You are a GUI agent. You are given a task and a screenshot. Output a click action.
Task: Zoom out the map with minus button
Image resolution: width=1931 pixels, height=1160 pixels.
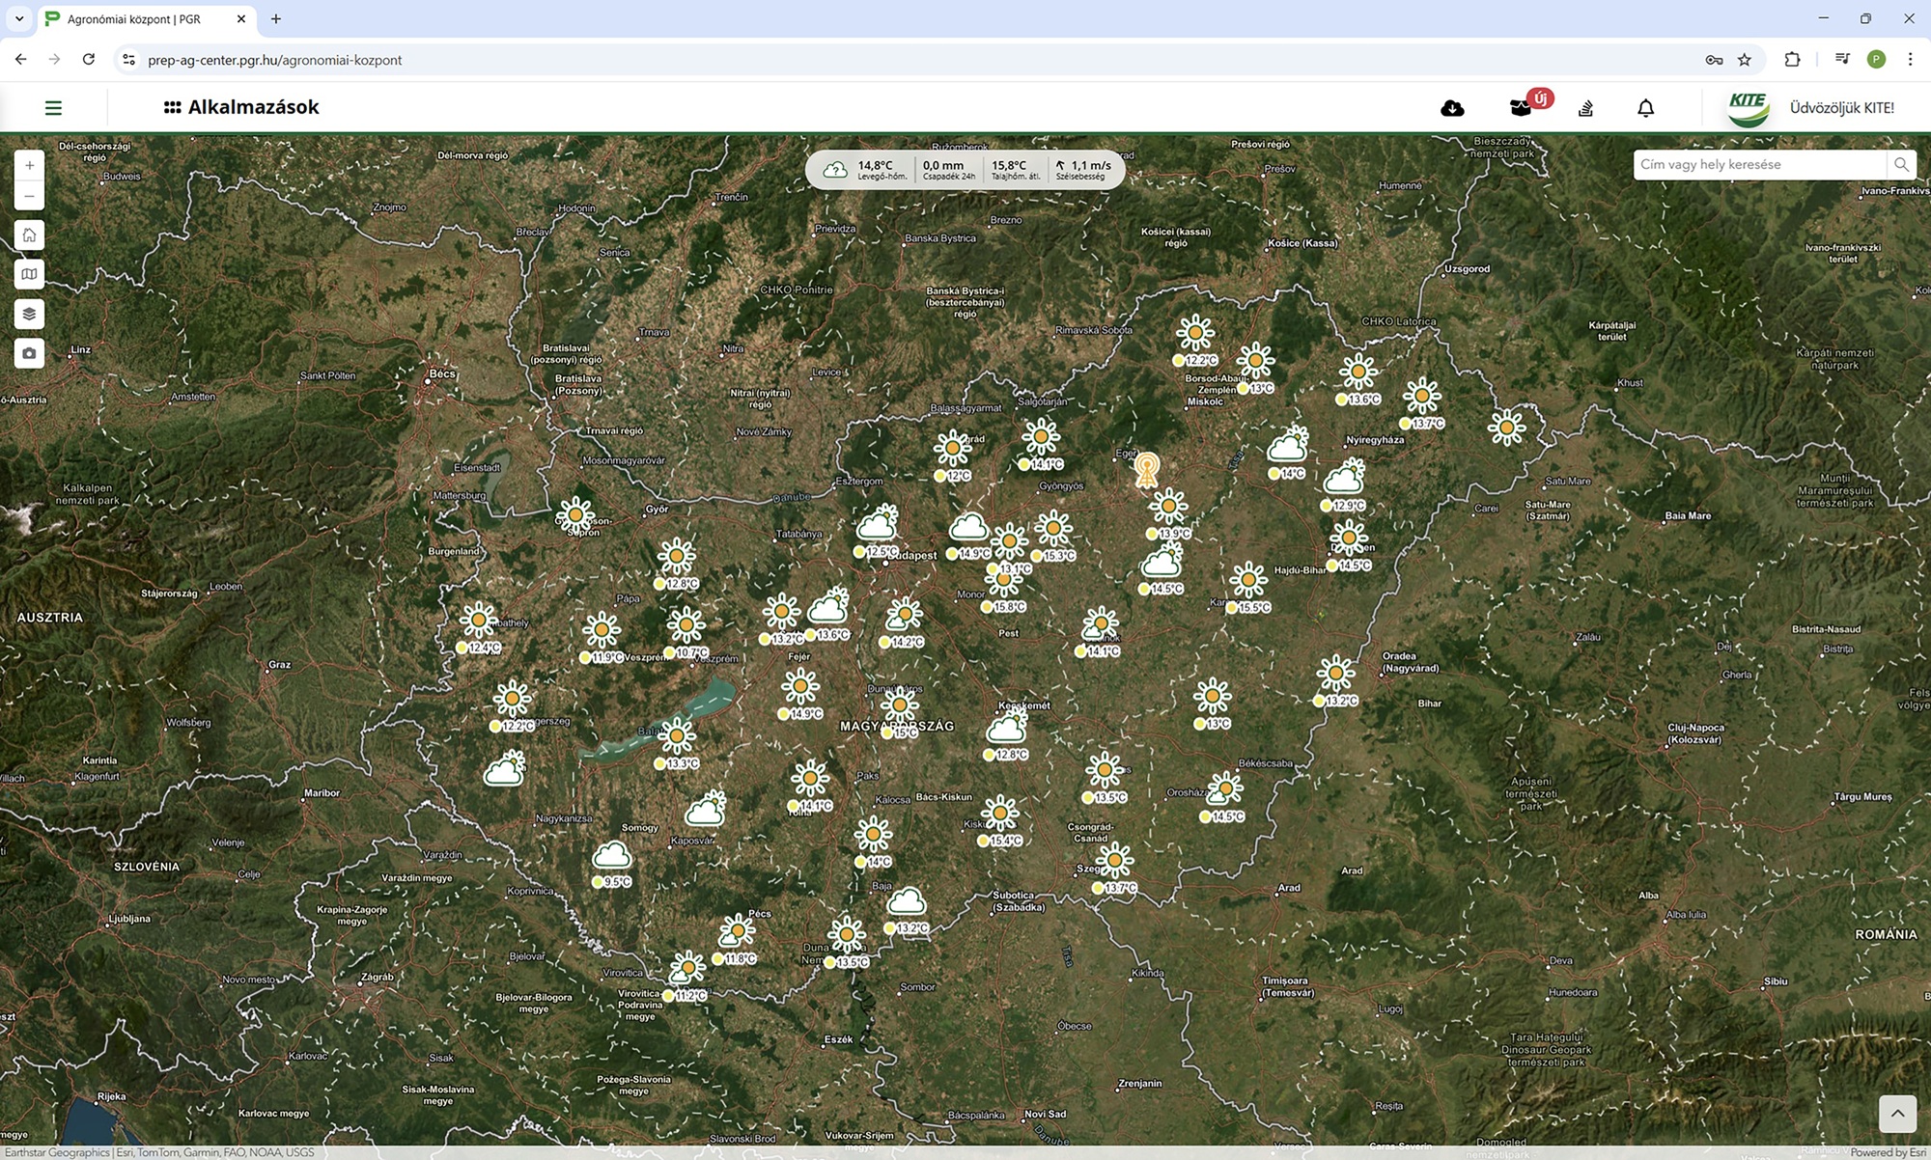coord(30,196)
